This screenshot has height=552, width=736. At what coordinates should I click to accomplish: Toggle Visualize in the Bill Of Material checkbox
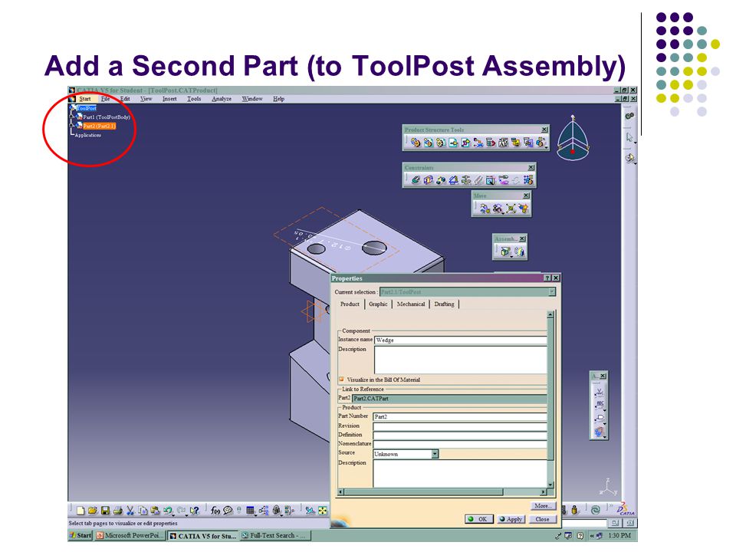(x=342, y=379)
